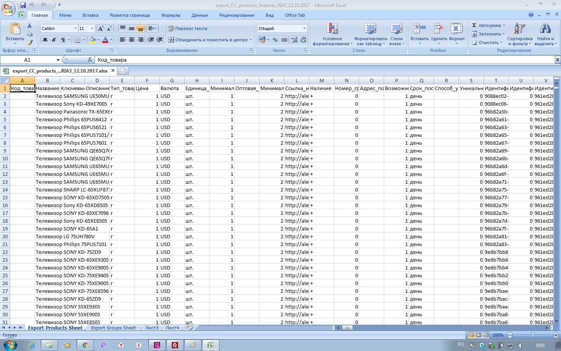Open Условное форматирование dropdown

click(332, 34)
